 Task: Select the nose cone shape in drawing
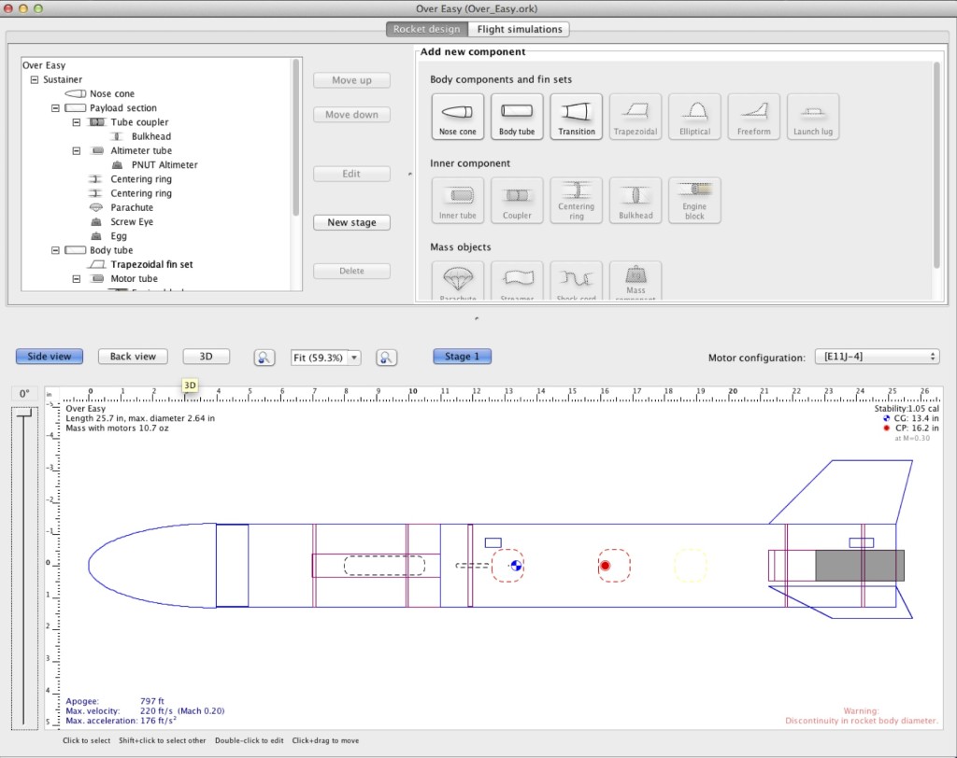coord(152,566)
